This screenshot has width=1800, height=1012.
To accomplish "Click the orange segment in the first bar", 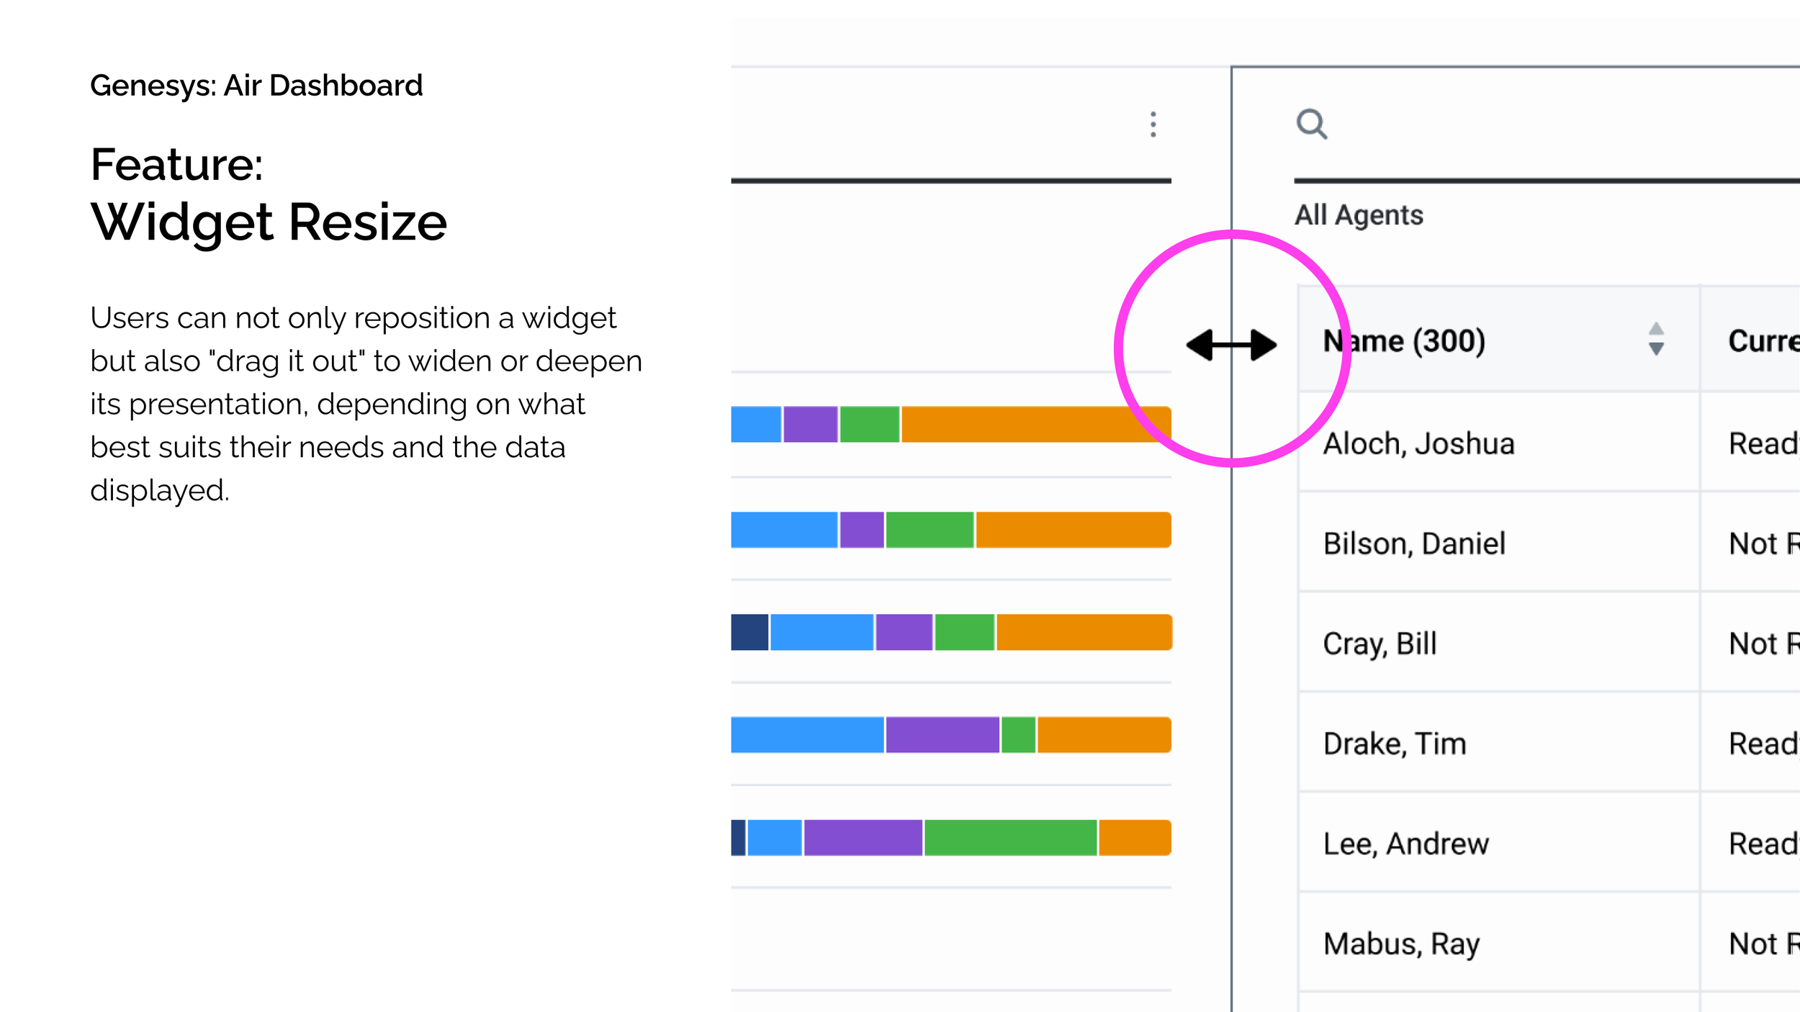I will tap(1022, 425).
